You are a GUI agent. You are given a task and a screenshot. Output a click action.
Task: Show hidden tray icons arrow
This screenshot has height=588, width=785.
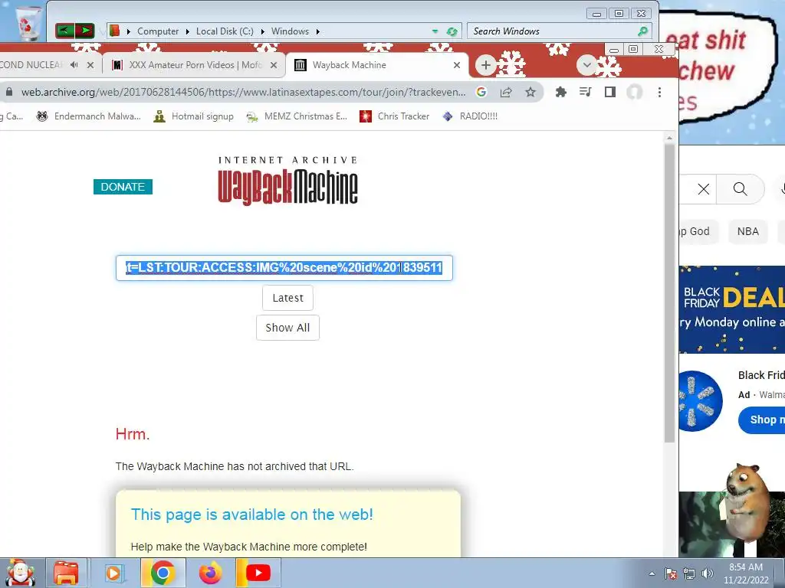pos(652,573)
